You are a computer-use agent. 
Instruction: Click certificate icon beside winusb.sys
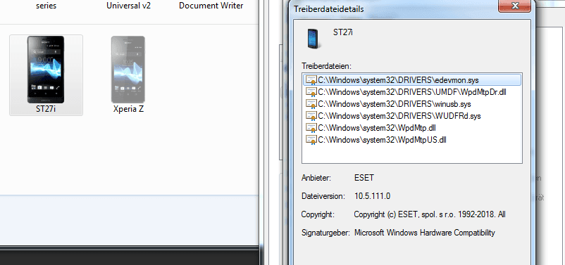(311, 104)
